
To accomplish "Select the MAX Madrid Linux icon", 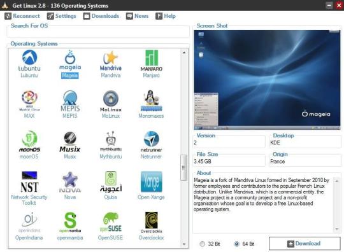I will [29, 101].
